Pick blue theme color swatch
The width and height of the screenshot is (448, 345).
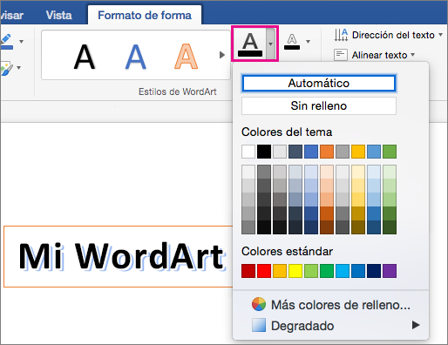click(311, 152)
